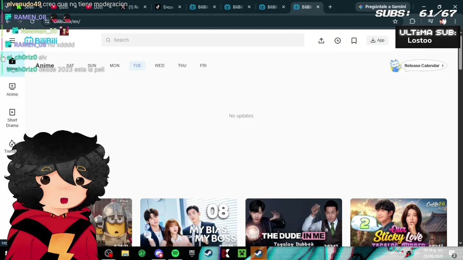Open the media control icon in toolbar
Viewport: 463px width, 260px height.
pos(430,21)
